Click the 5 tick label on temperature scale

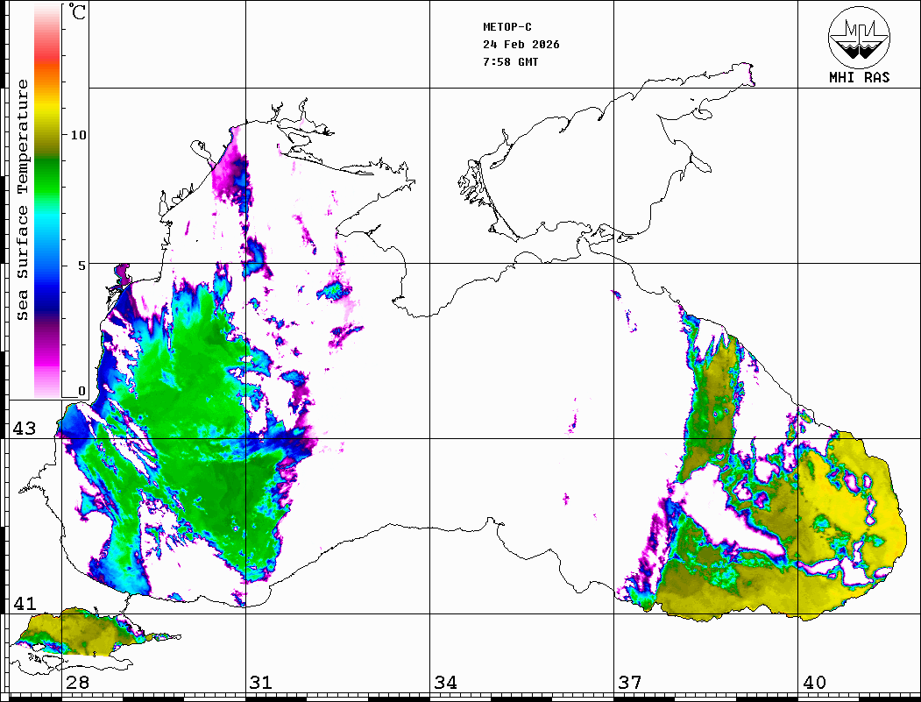coord(81,265)
